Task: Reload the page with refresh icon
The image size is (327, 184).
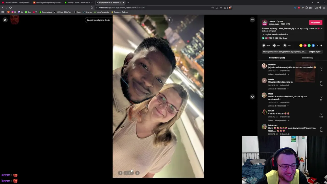Action: click(10, 8)
